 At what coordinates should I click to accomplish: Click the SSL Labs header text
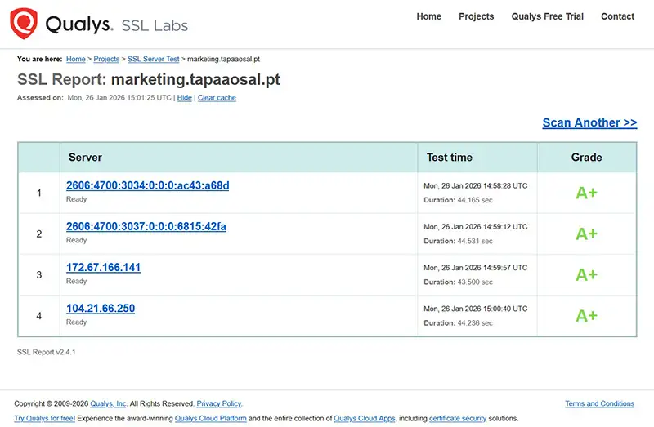[x=155, y=25]
